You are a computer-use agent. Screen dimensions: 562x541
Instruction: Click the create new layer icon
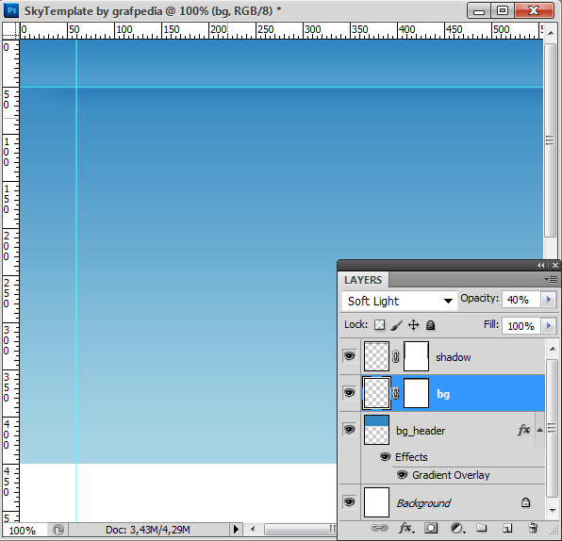click(x=506, y=528)
